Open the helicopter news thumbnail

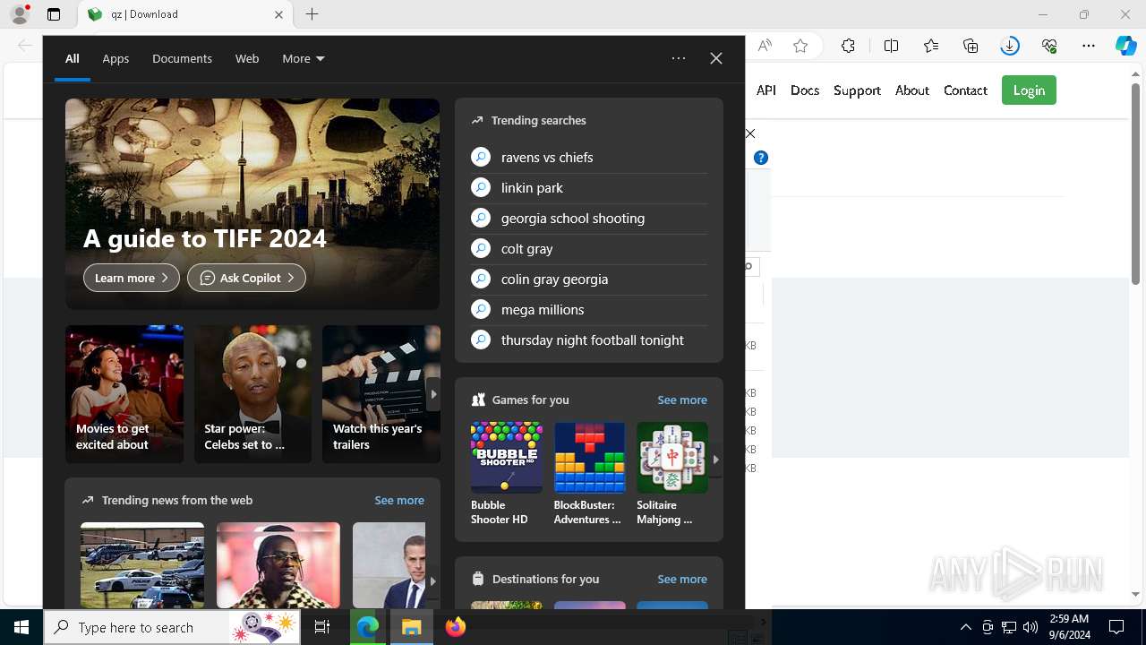click(x=142, y=565)
